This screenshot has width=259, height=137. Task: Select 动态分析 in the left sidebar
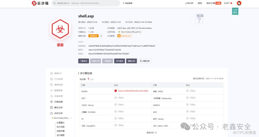tap(58, 113)
